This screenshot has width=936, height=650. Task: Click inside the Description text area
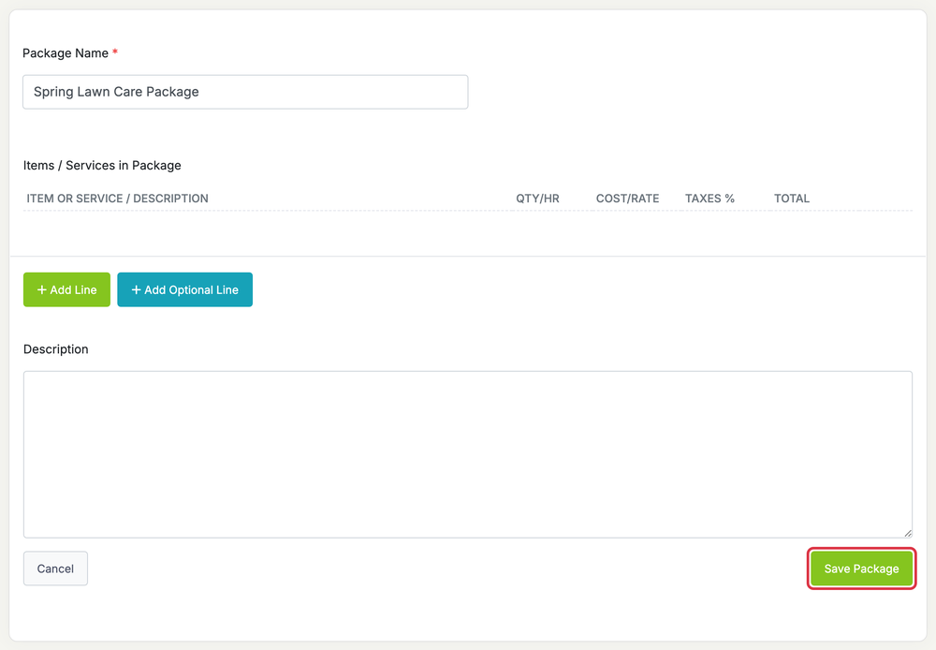coord(468,454)
